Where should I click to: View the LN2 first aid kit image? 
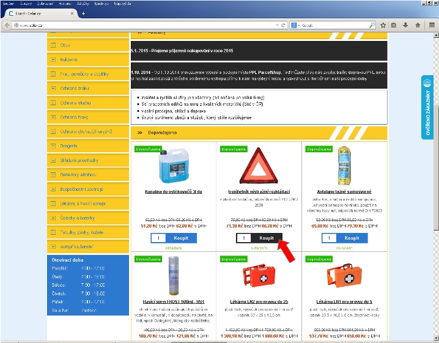click(259, 276)
